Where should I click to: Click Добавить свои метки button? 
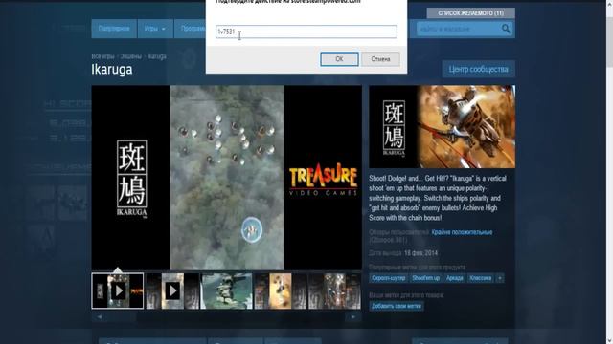(397, 306)
